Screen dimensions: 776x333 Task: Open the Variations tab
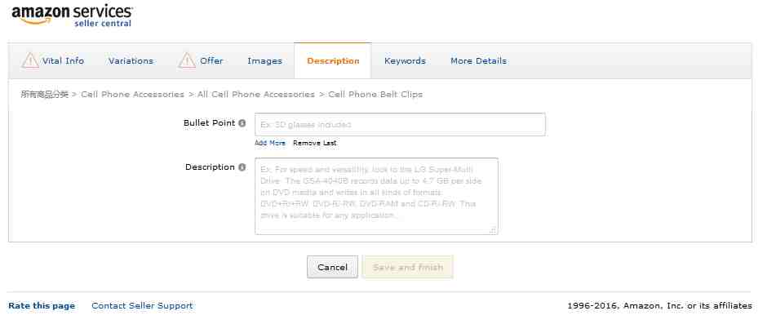tap(131, 61)
